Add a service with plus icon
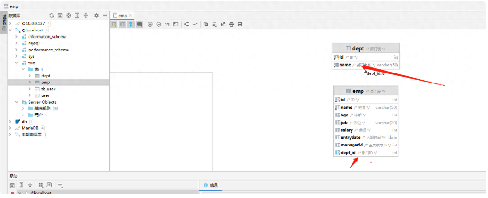The height and width of the screenshot is (198, 488). [60, 185]
